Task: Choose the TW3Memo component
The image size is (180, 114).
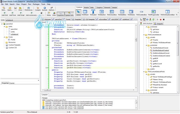Action: tap(131, 13)
